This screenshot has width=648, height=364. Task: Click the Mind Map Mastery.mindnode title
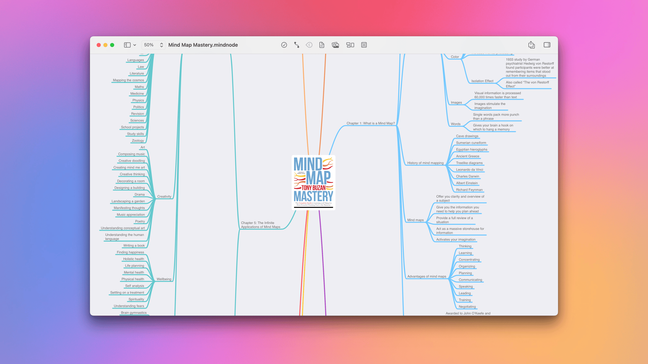pos(203,45)
